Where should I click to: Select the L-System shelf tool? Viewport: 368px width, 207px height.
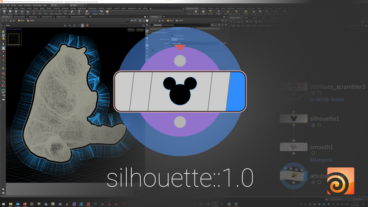coord(95,12)
